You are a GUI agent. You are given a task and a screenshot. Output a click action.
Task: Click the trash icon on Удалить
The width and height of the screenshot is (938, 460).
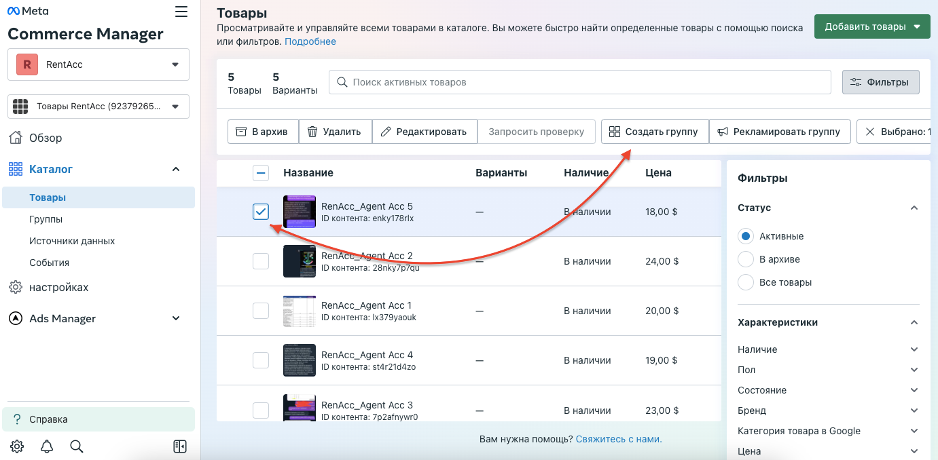pyautogui.click(x=312, y=132)
